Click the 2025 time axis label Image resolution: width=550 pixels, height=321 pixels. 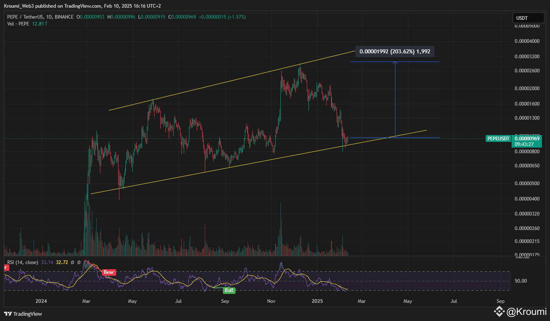click(x=318, y=301)
